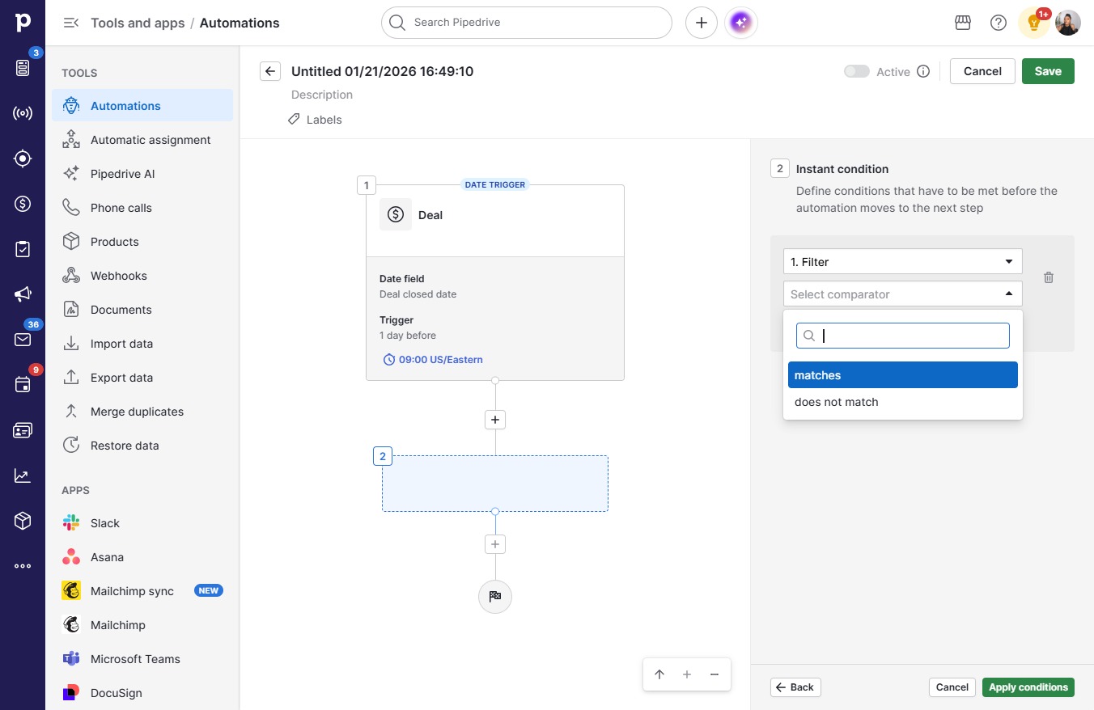Image resolution: width=1094 pixels, height=710 pixels.
Task: Click the back arrow beside automation title
Action: (270, 71)
